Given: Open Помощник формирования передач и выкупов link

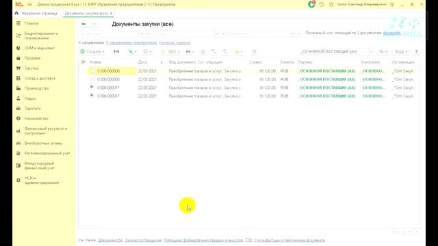Looking at the screenshot, I should pos(203,240).
